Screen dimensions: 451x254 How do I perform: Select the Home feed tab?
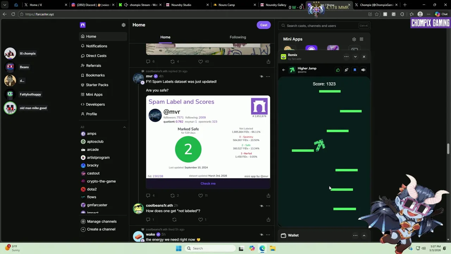coord(165,37)
